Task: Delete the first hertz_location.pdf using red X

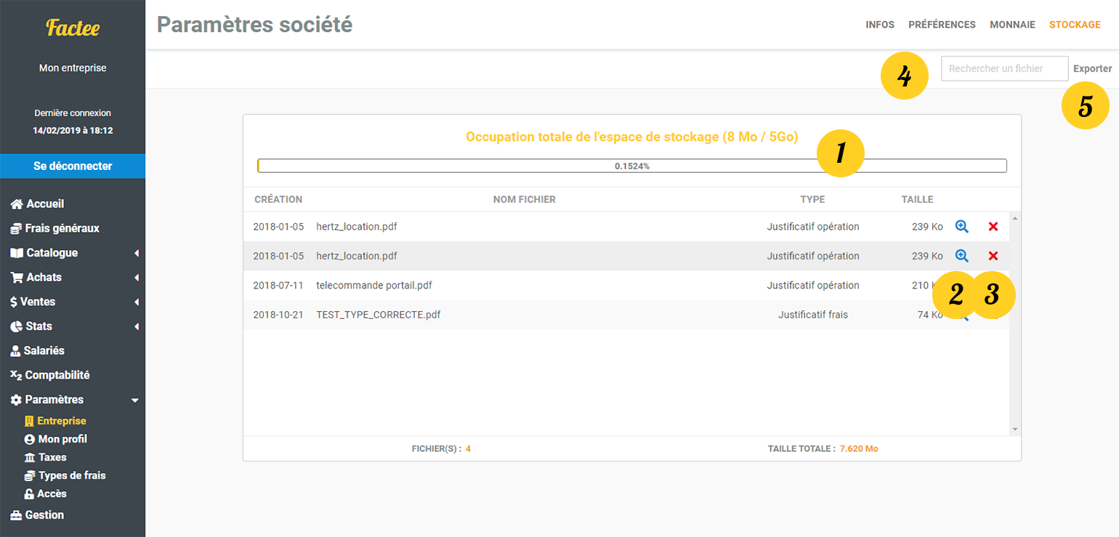Action: point(993,227)
